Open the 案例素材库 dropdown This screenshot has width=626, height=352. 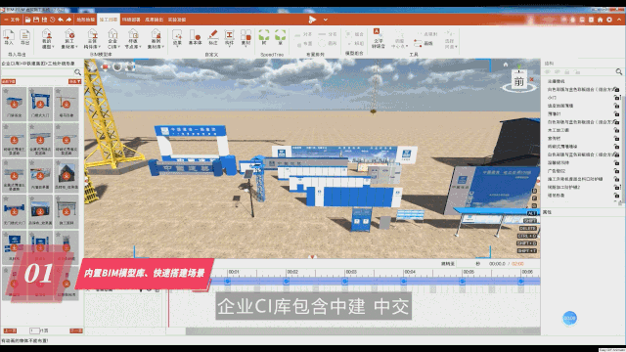point(156,39)
